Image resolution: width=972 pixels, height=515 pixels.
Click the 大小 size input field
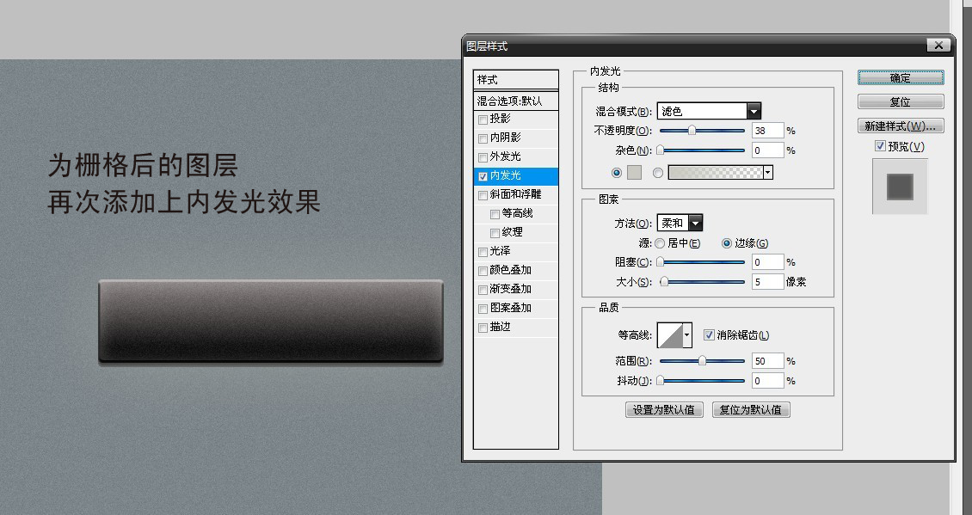click(x=767, y=282)
